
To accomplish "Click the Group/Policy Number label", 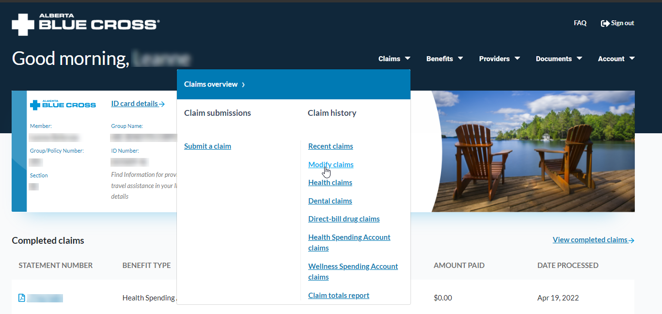I will 57,151.
